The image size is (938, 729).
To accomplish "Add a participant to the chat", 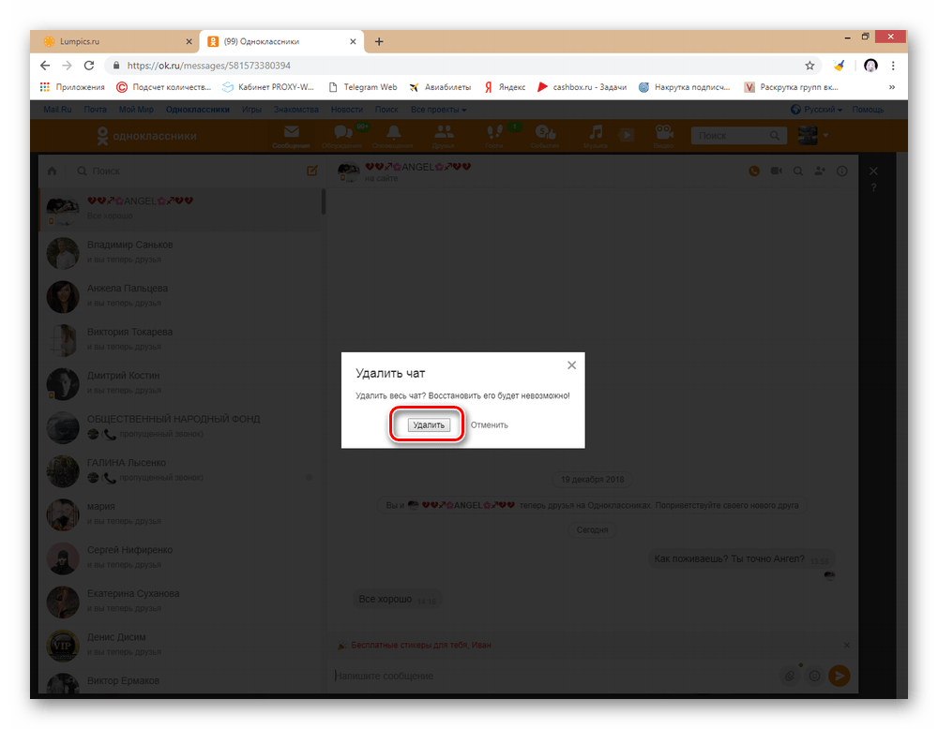I will tap(820, 171).
